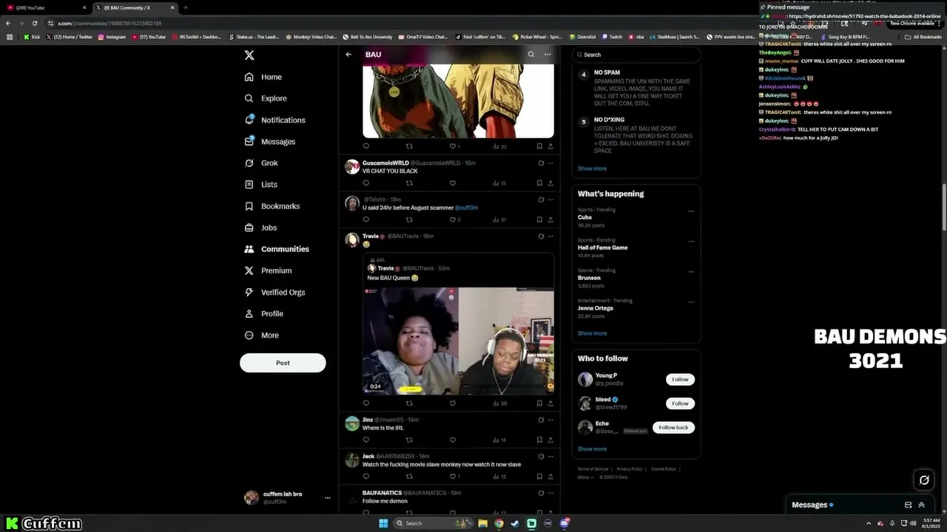947x532 pixels.
Task: Open the Notifications page
Action: (x=274, y=120)
